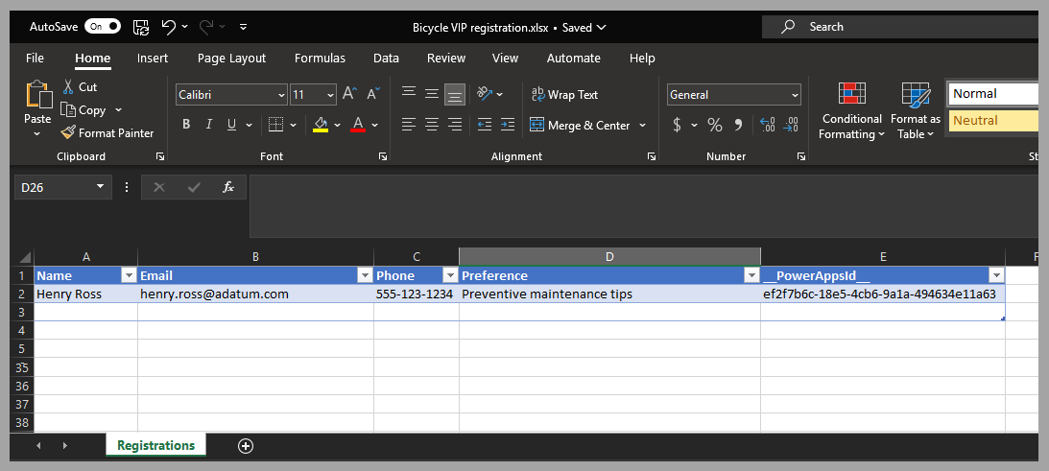Click Merge & Center button
The height and width of the screenshot is (471, 1049).
point(580,125)
